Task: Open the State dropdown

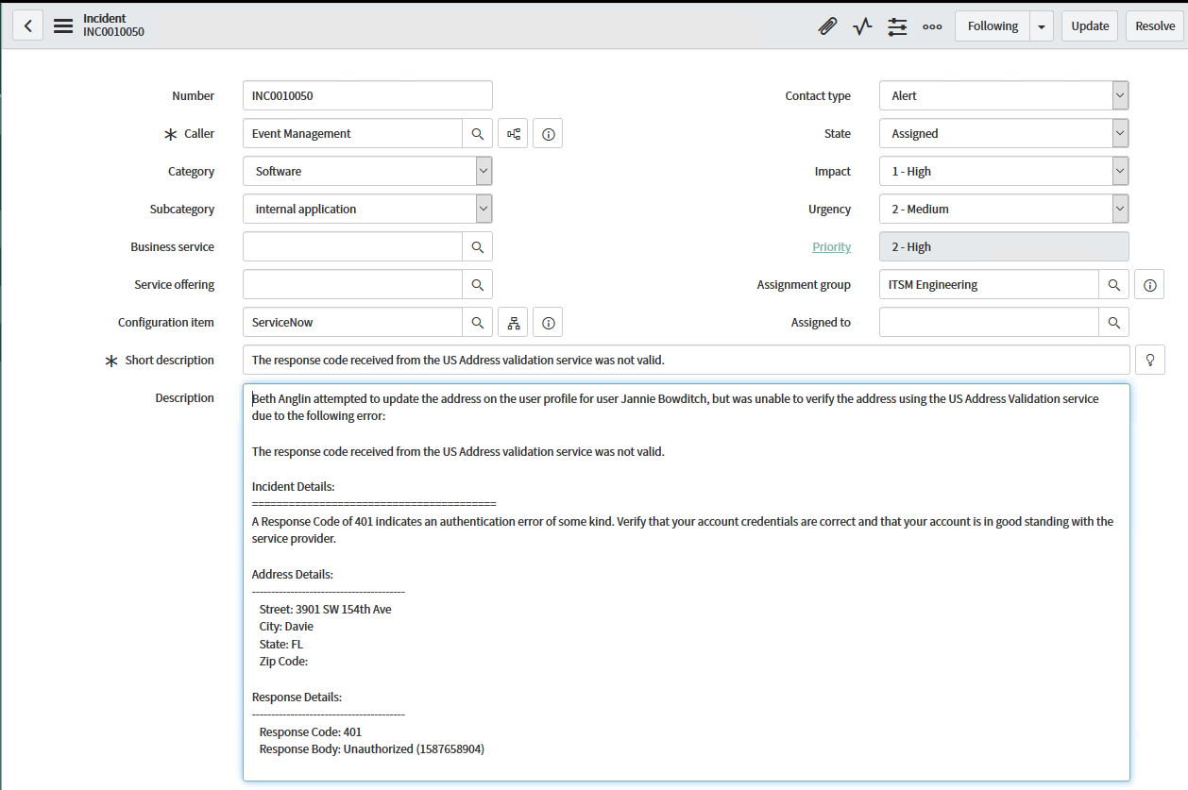Action: pos(1119,133)
